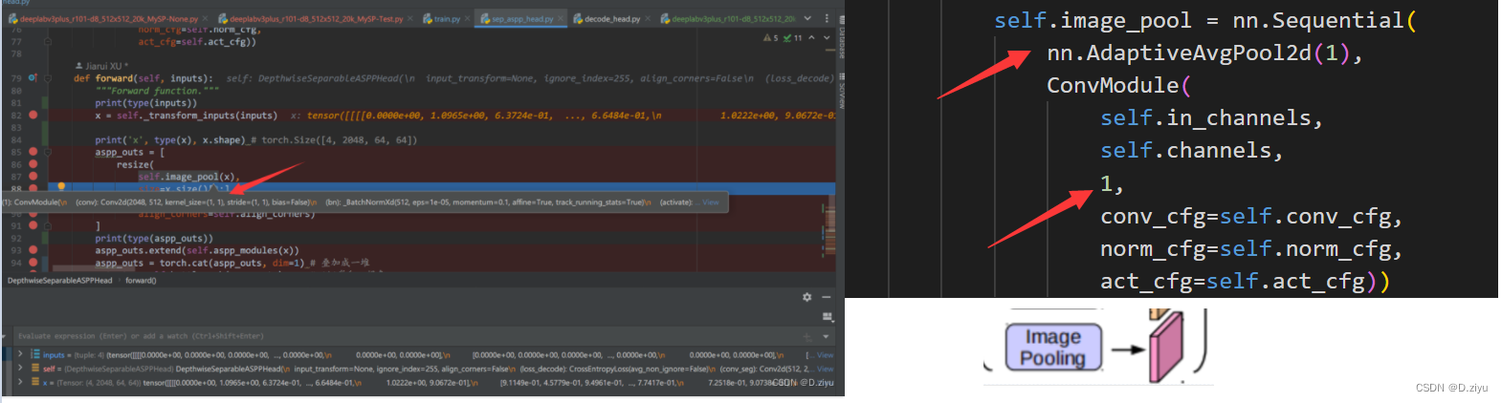The image size is (1502, 403).
Task: Open the last truncated deeplabv3plus tab
Action: click(727, 18)
